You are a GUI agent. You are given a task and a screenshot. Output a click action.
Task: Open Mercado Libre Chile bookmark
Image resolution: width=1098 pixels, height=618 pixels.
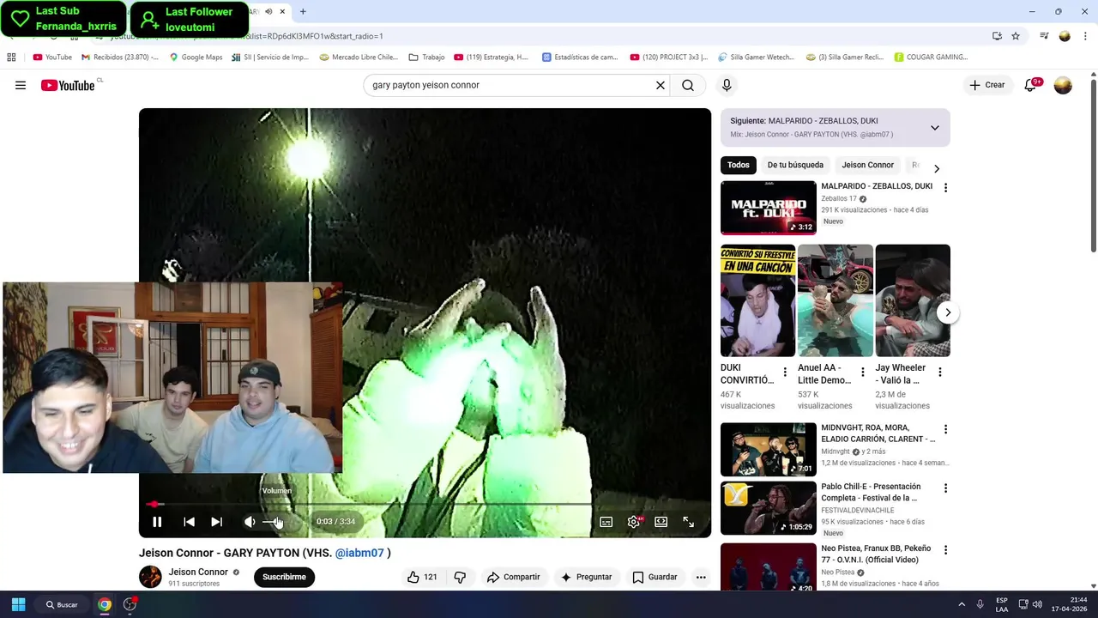click(x=359, y=57)
